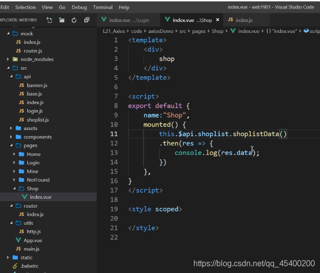
Task: Open the Help menu
Action: pos(124,7)
